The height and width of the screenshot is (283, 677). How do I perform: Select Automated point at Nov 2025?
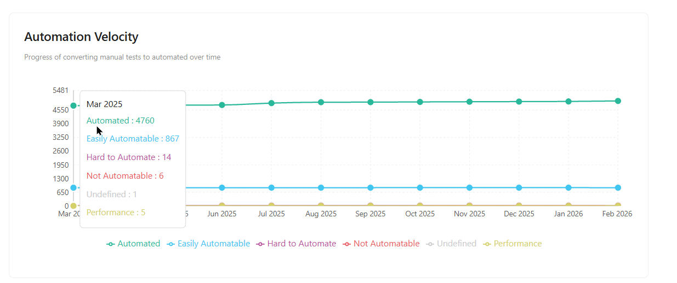pos(469,102)
